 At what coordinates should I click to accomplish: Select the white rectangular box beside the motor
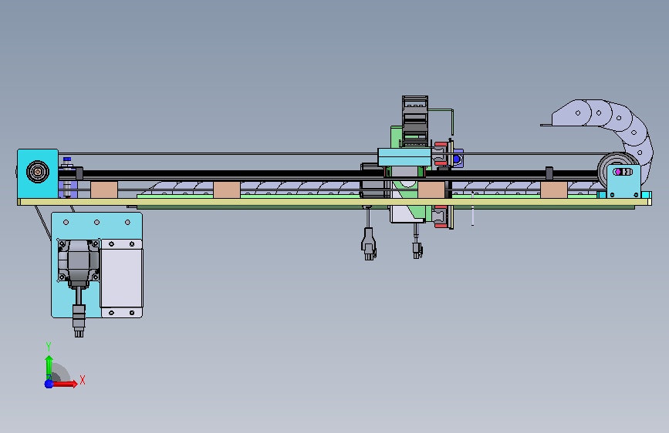pos(122,278)
